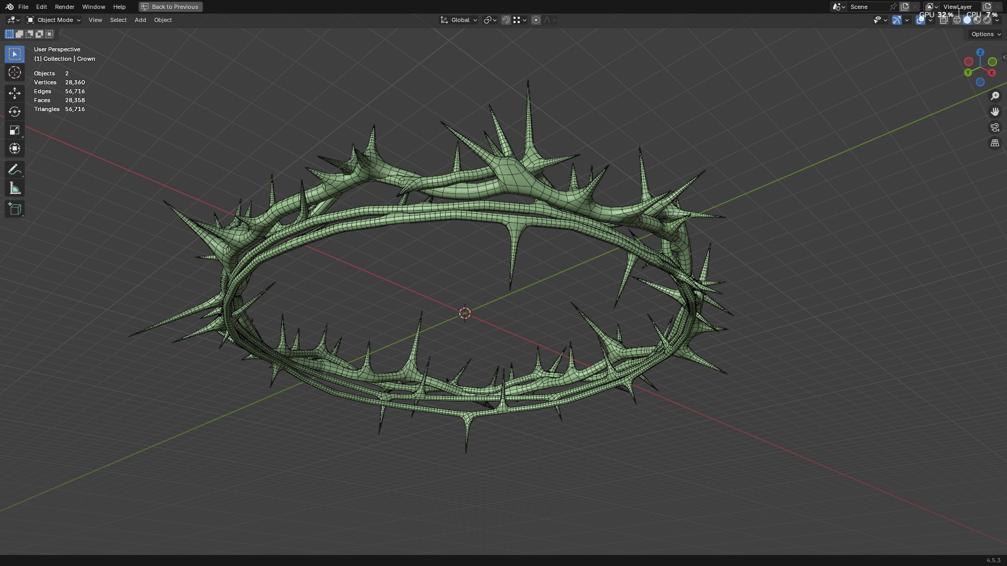Select the Add Cube tool
The height and width of the screenshot is (566, 1007).
[15, 209]
